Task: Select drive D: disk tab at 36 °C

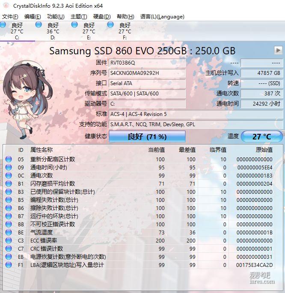Action: pos(53,31)
